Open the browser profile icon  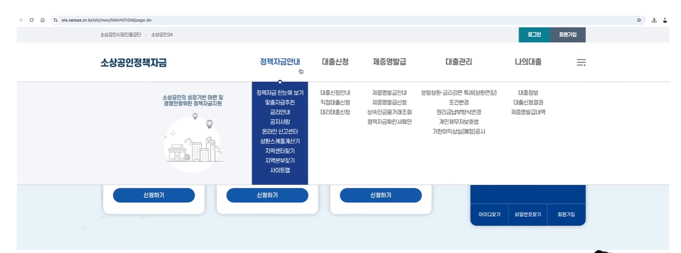coord(665,20)
